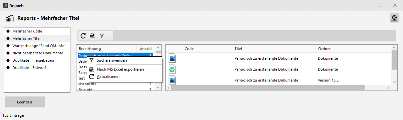
Task: Click the Reports chart icon in header
Action: 10,18
